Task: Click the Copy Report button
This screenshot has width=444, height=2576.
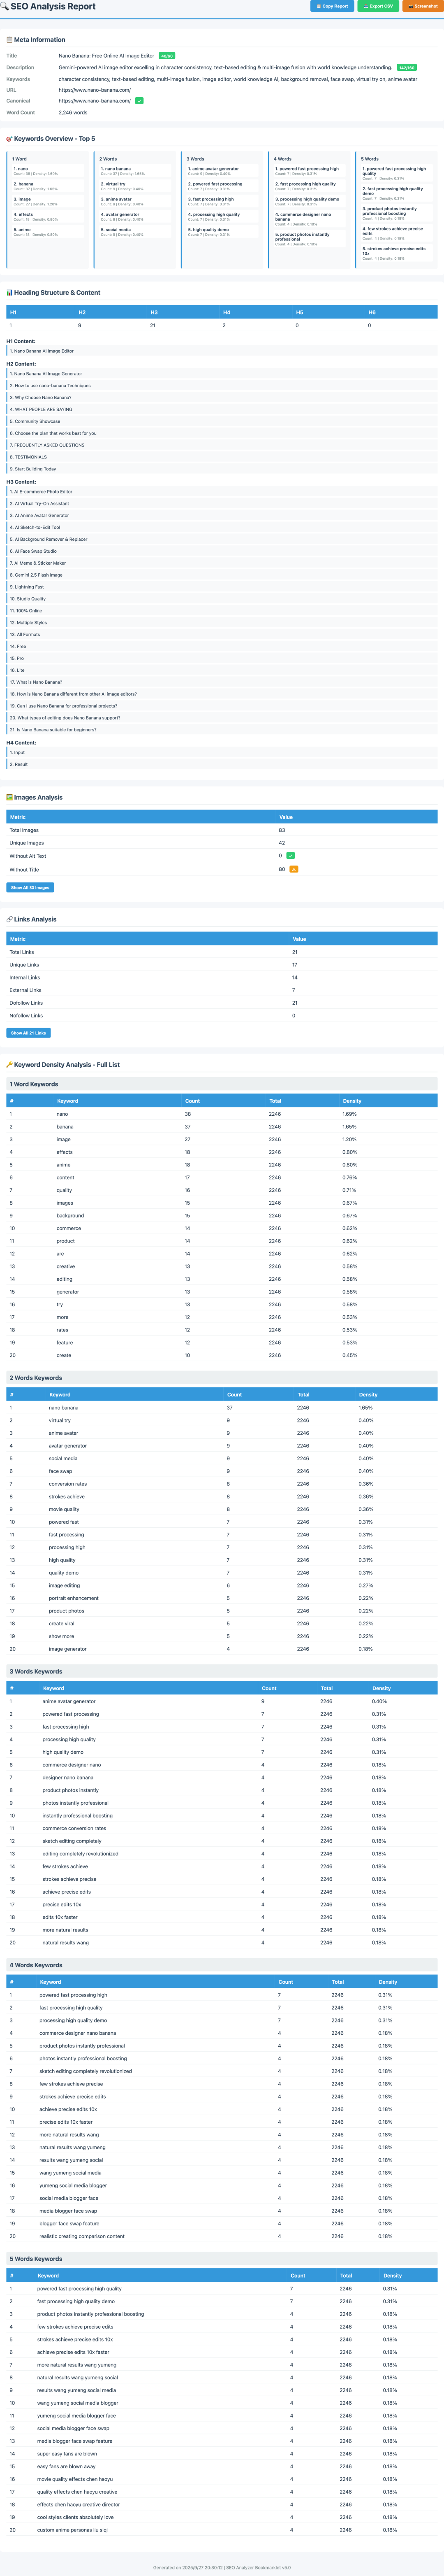Action: tap(332, 6)
